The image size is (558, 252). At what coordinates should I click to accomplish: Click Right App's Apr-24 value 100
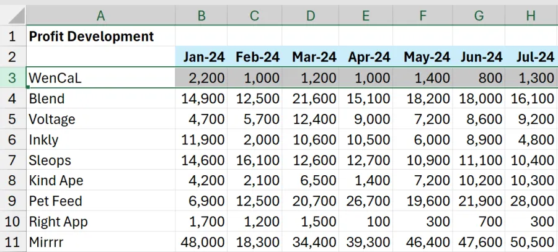tap(366, 222)
